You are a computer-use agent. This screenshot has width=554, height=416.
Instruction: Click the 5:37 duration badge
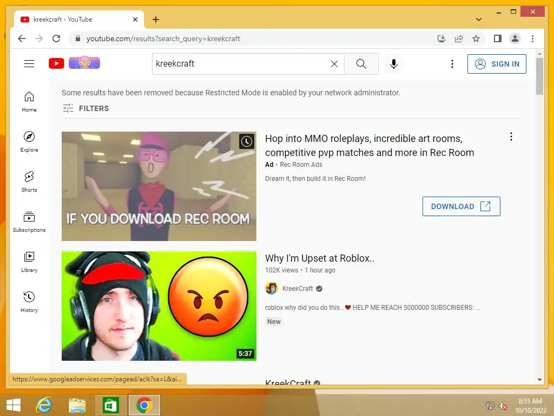pos(245,353)
